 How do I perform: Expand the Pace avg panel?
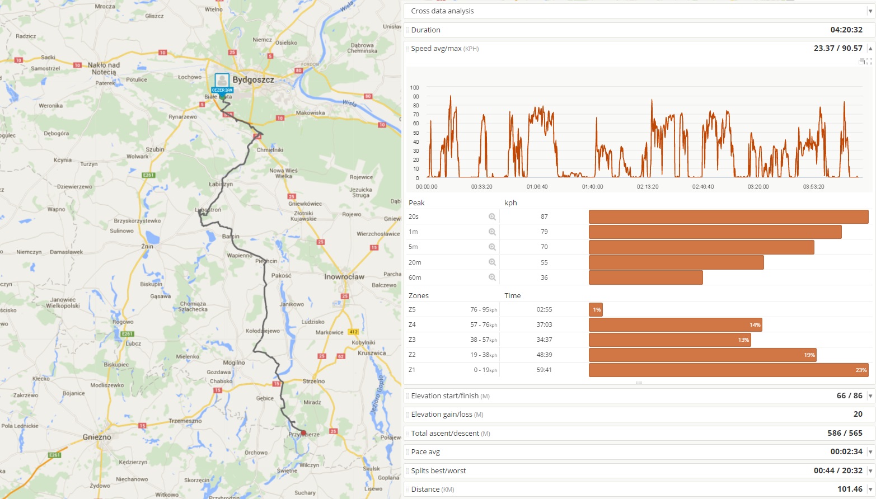(870, 452)
